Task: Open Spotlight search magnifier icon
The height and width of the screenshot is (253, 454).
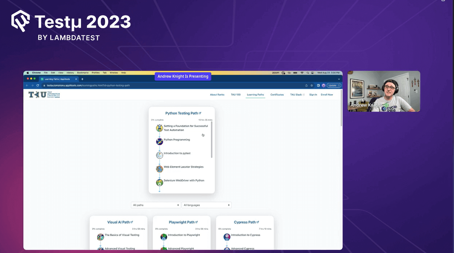Action: (308, 73)
